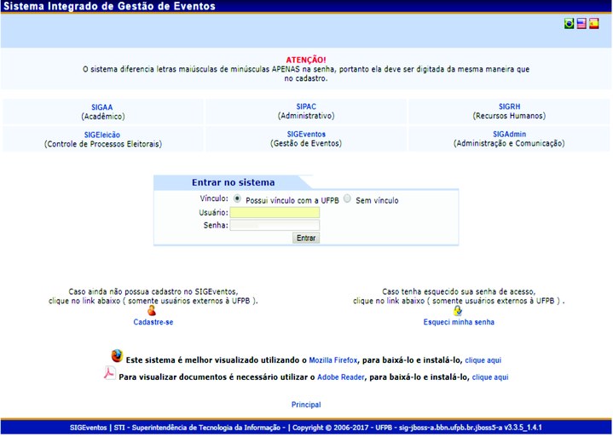Navigate to SIGEventos Gestão de Eventos
The image size is (613, 437).
pos(306,135)
